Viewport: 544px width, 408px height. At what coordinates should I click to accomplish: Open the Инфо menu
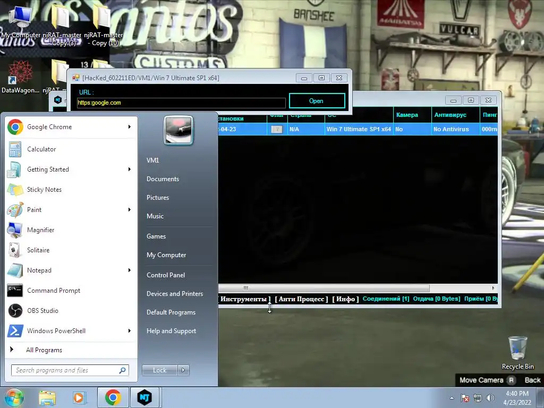345,299
